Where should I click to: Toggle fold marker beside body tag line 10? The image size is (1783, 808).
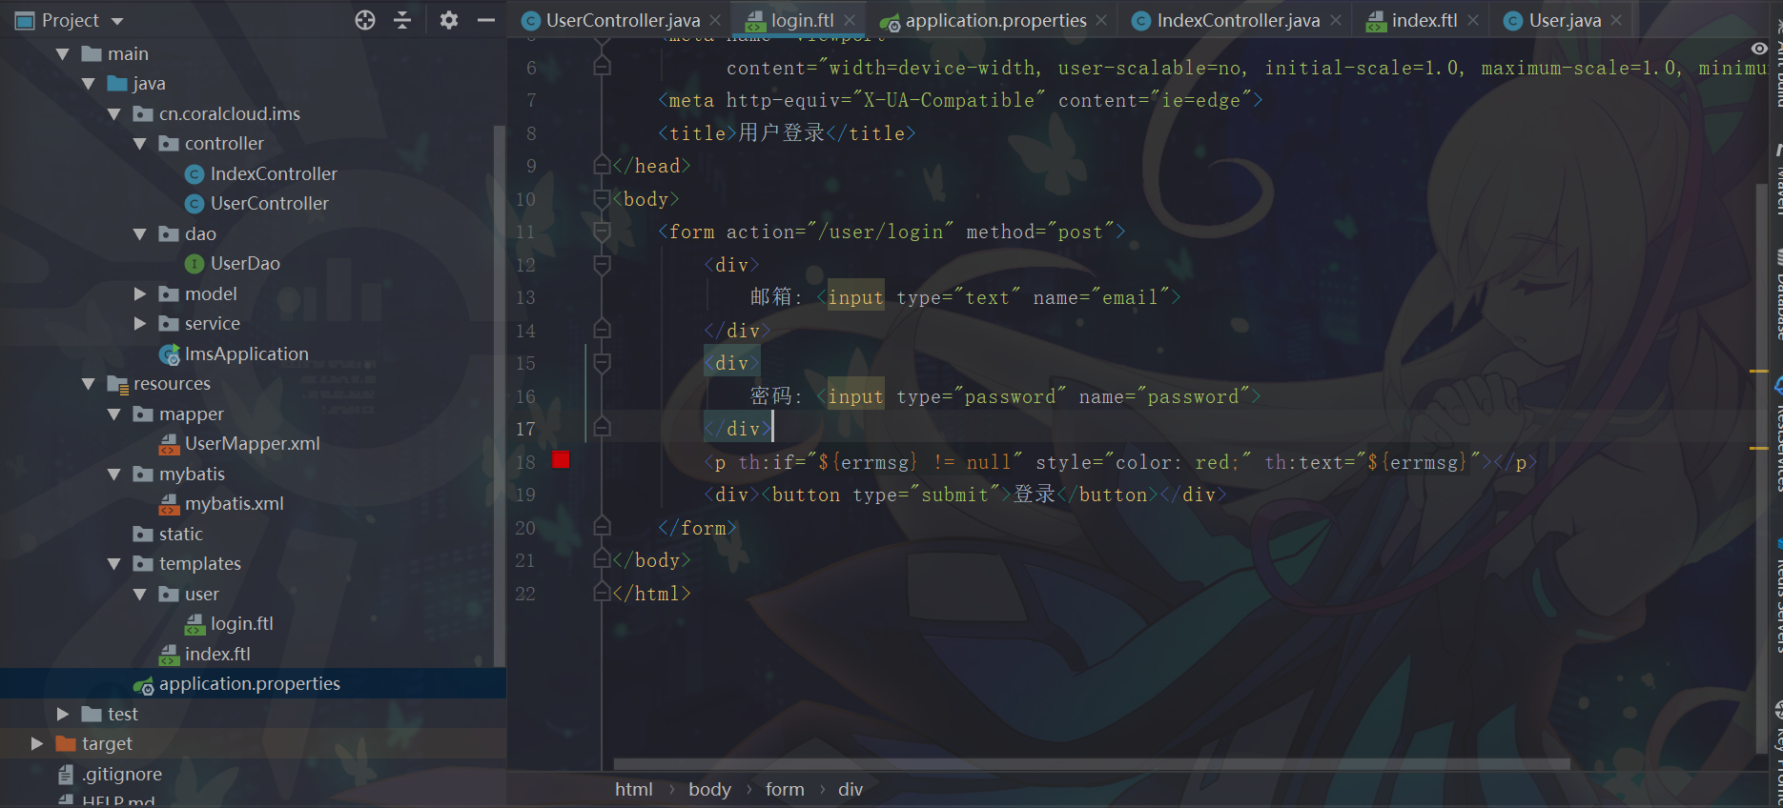[602, 199]
